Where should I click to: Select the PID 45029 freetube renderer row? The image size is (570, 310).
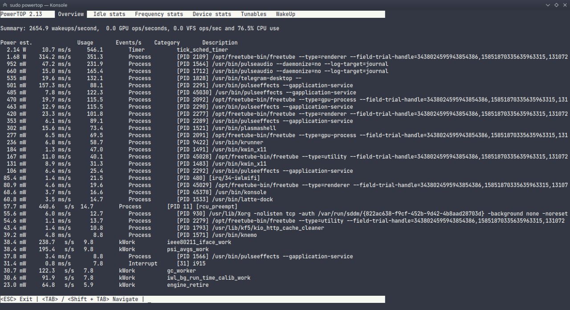tap(285, 185)
